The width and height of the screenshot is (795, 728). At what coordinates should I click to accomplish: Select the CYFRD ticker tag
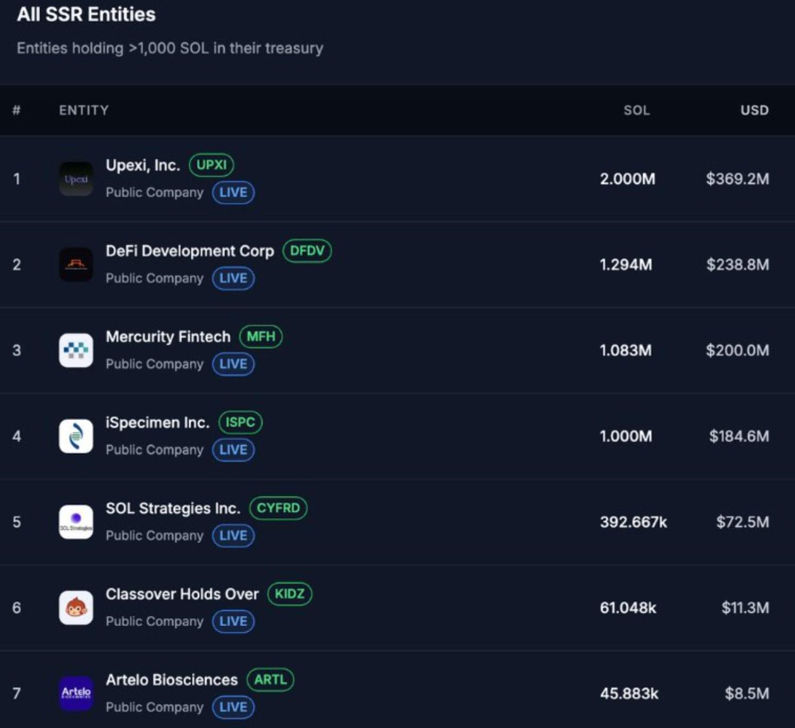278,508
